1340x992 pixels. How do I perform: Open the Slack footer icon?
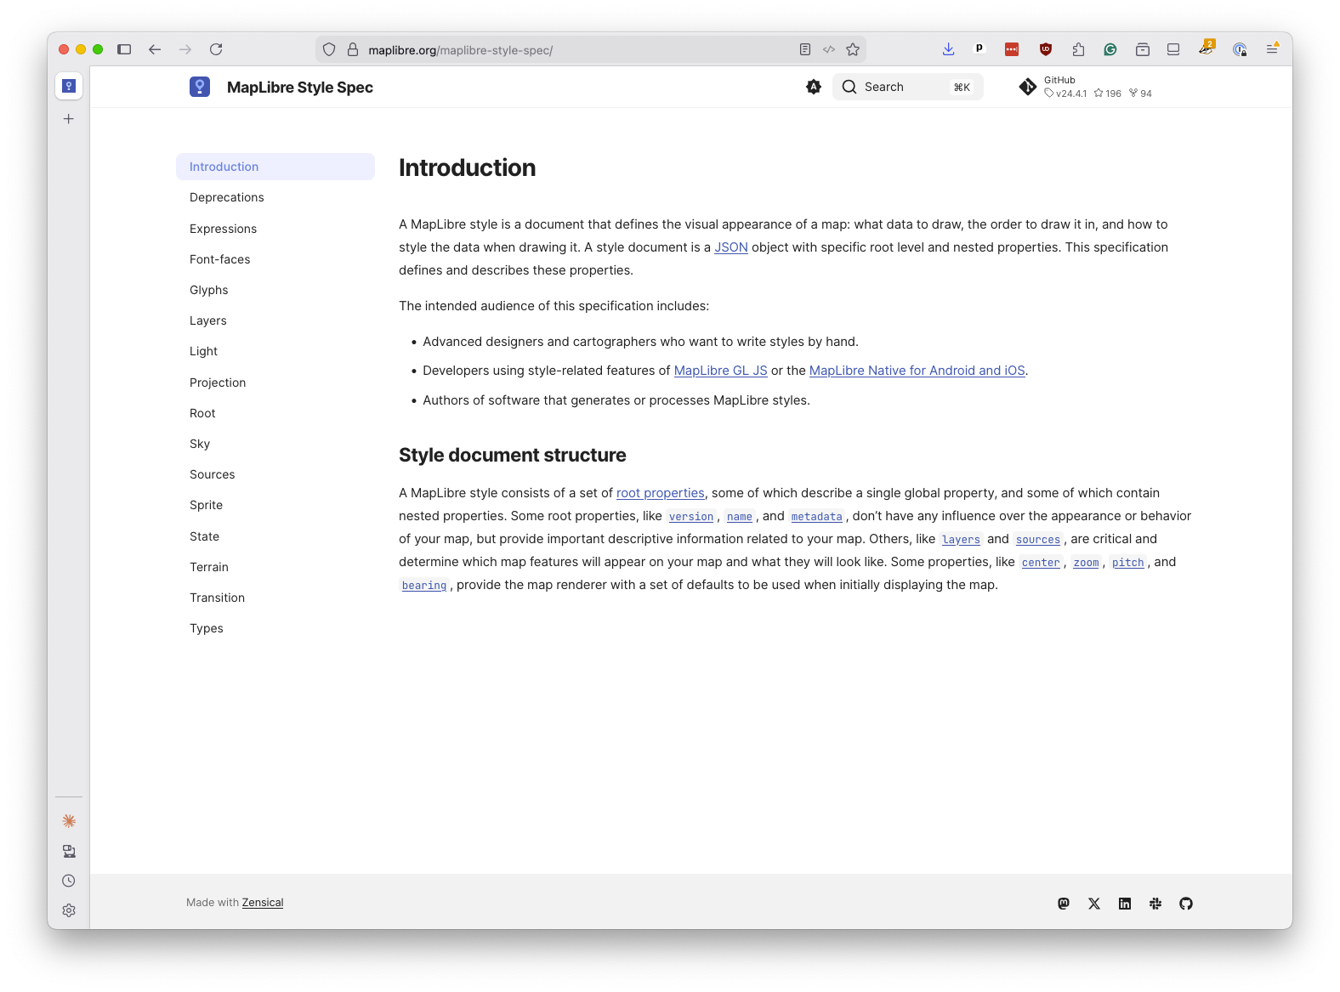point(1155,904)
